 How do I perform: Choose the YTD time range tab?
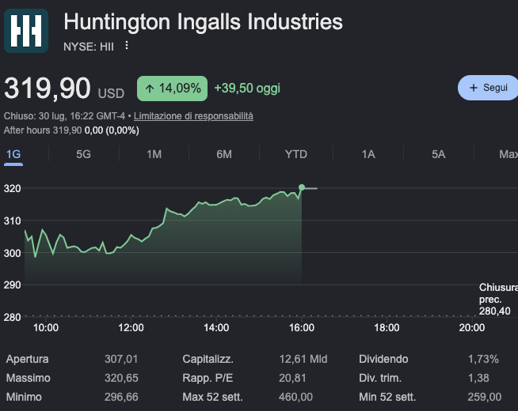(296, 154)
